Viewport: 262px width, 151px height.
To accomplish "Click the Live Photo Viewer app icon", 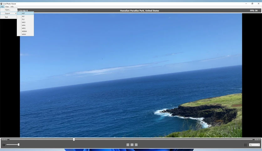I will click(1, 3).
